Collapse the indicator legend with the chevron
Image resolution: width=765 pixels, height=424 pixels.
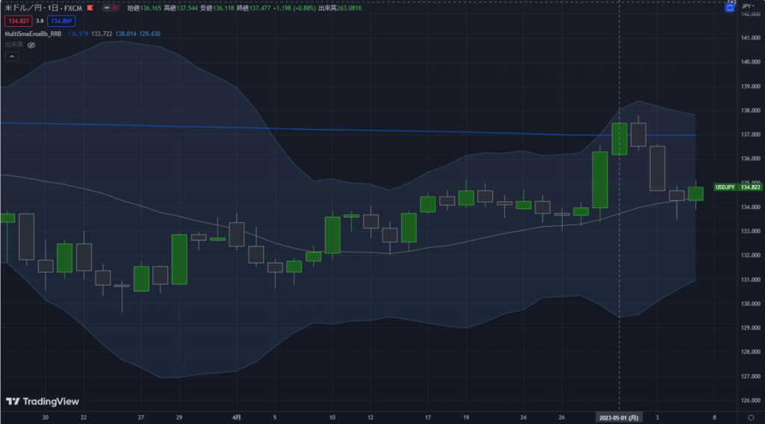(x=12, y=56)
